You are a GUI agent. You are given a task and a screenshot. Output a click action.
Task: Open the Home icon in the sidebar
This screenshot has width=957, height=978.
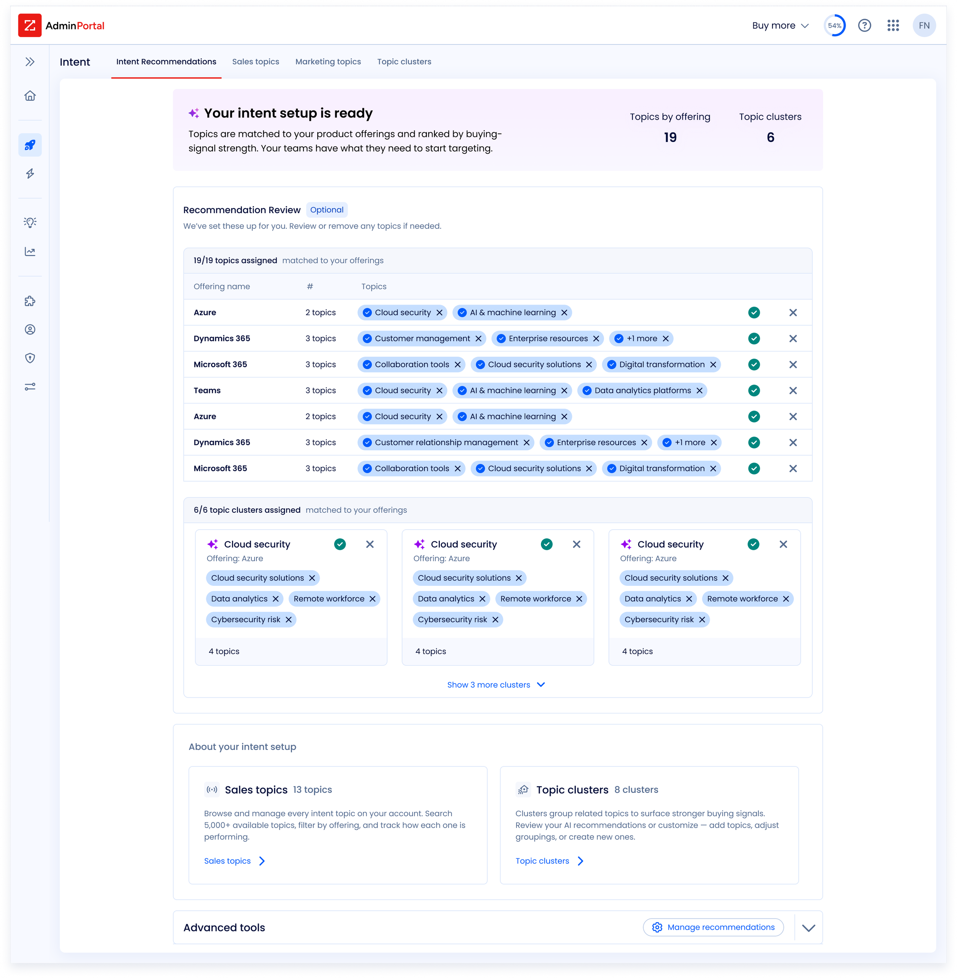click(x=30, y=95)
